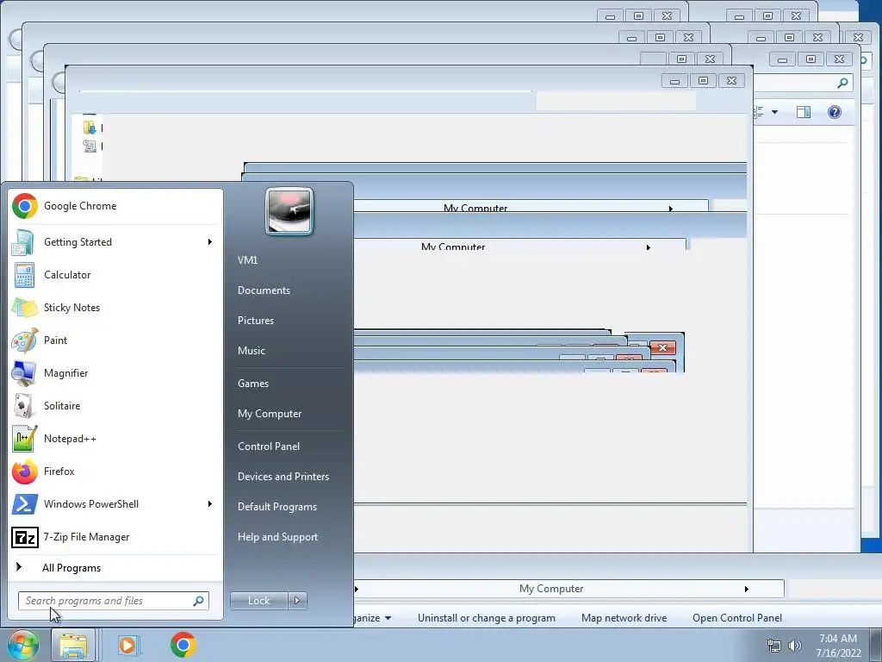Click the Show desktop strip

click(x=876, y=646)
